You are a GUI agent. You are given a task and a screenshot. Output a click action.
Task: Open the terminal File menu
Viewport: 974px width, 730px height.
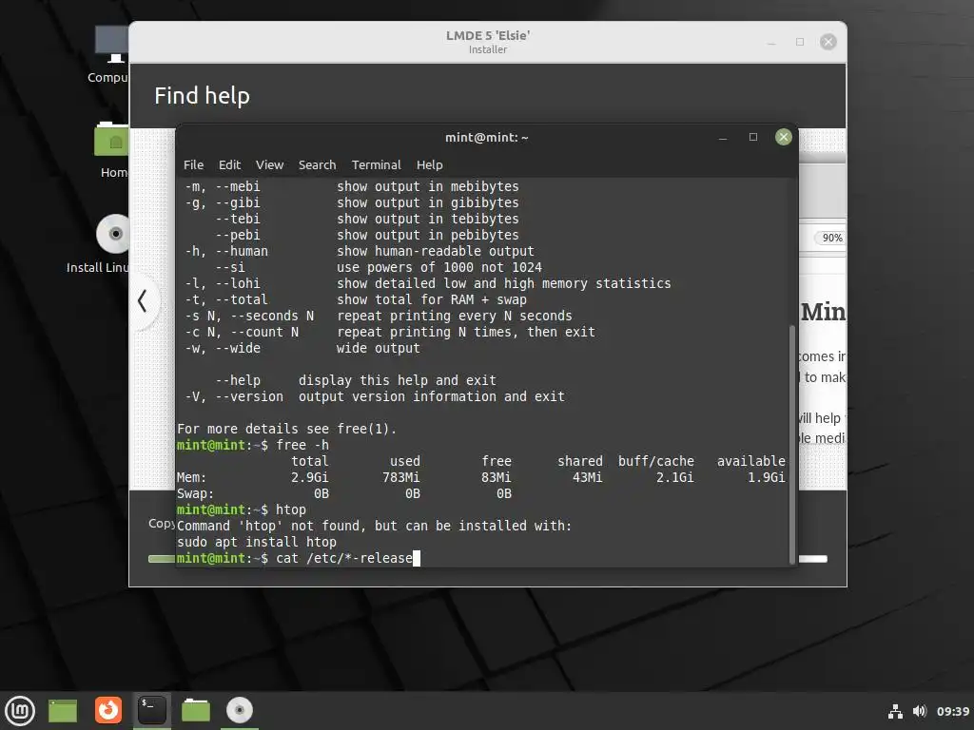point(193,165)
